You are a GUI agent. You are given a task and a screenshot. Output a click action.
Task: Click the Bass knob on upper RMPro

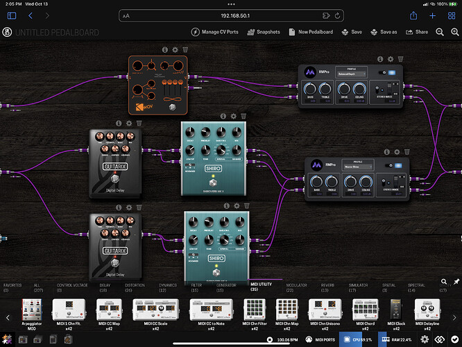tap(310, 88)
